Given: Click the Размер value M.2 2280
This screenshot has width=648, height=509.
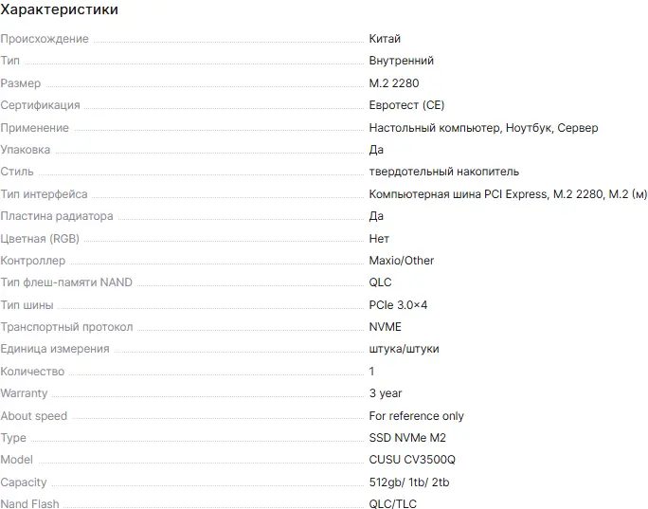Looking at the screenshot, I should click(393, 83).
